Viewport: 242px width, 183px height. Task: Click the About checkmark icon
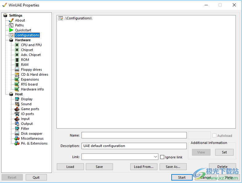pyautogui.click(x=11, y=20)
